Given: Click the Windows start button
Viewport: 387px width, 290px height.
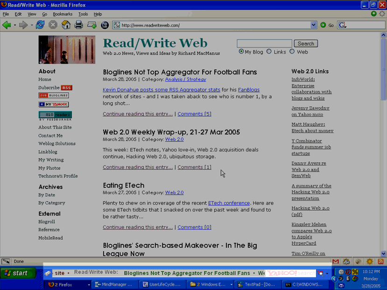Looking at the screenshot, I should click(18, 273).
